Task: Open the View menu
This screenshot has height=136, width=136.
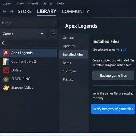Action: tap(20, 3)
